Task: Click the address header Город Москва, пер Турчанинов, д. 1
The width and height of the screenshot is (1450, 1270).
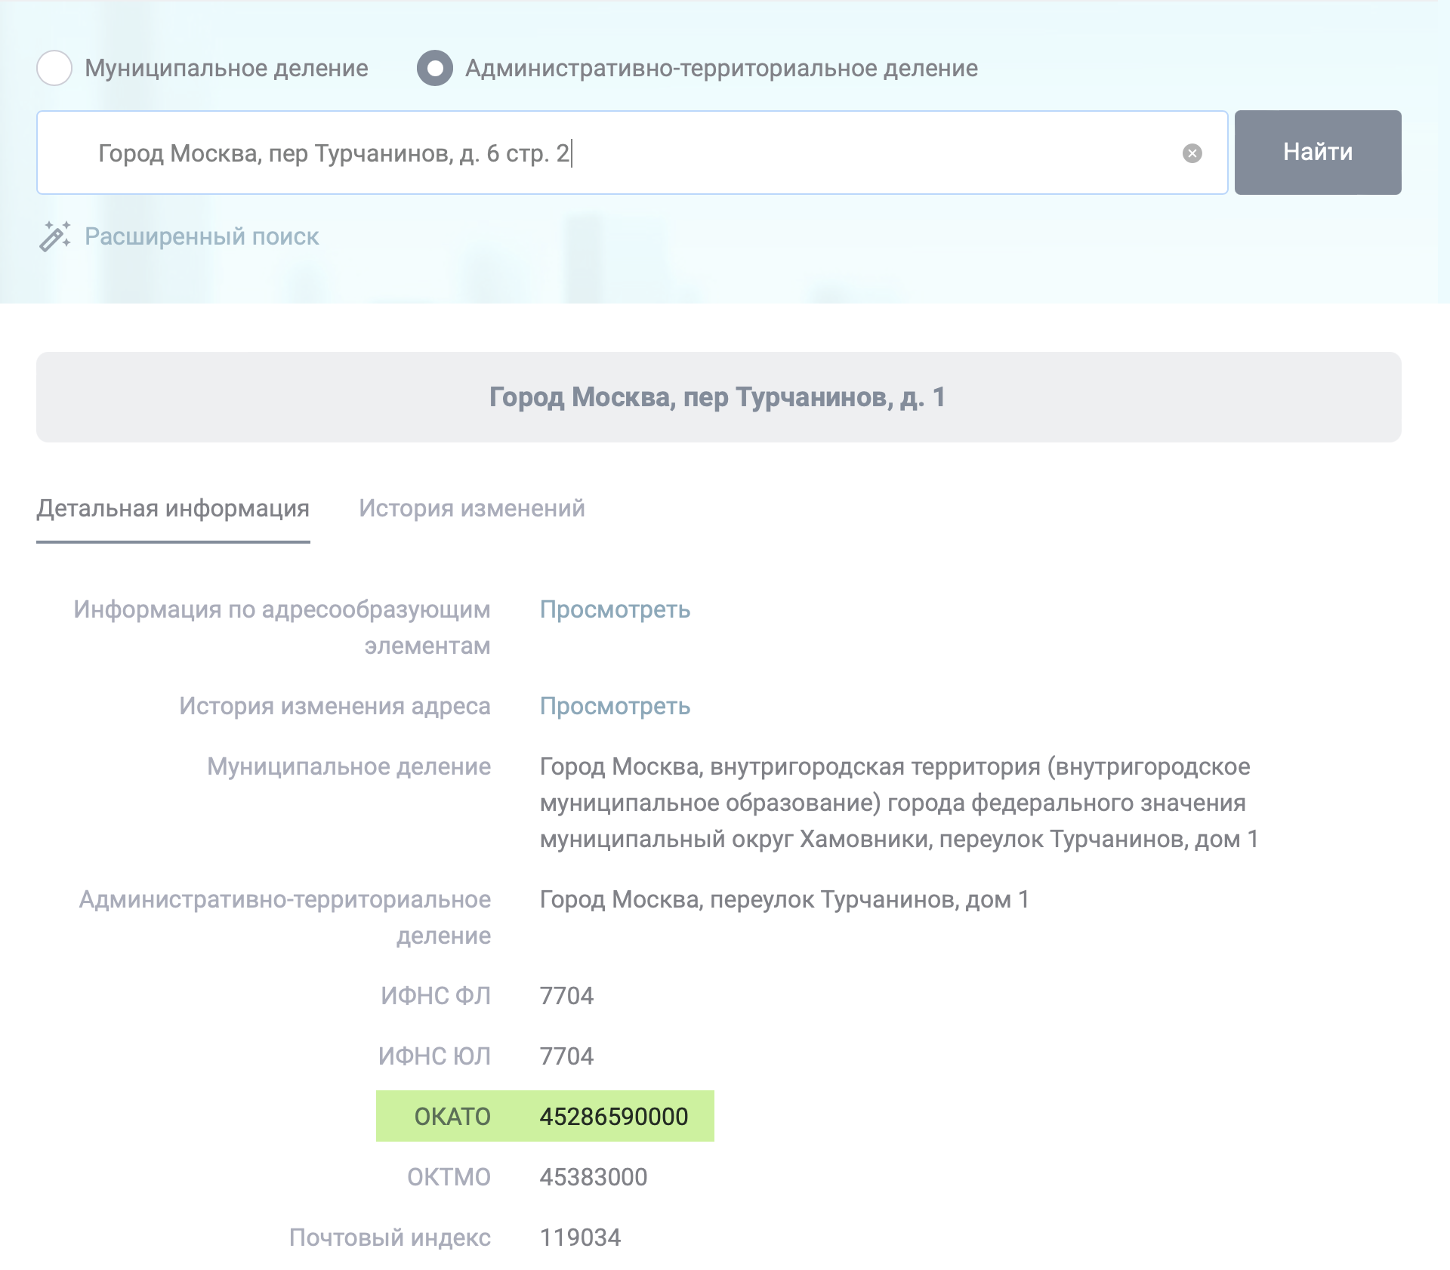Action: tap(718, 397)
